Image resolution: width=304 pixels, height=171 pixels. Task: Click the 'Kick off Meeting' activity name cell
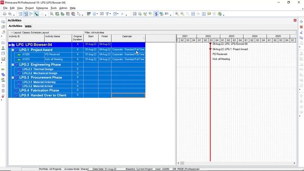[x=58, y=59]
